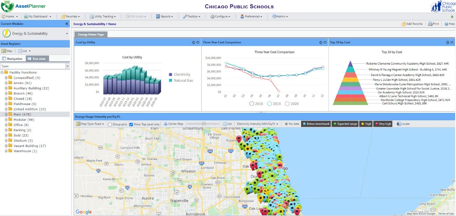Screen dimensions: 456x216
Task: Click the Natural Gas legend color swatch
Action: tap(170, 80)
